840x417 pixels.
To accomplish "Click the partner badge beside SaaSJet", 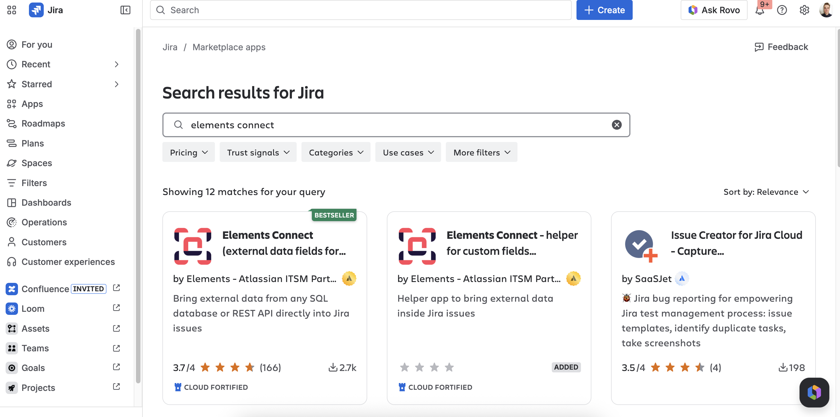I will [682, 279].
